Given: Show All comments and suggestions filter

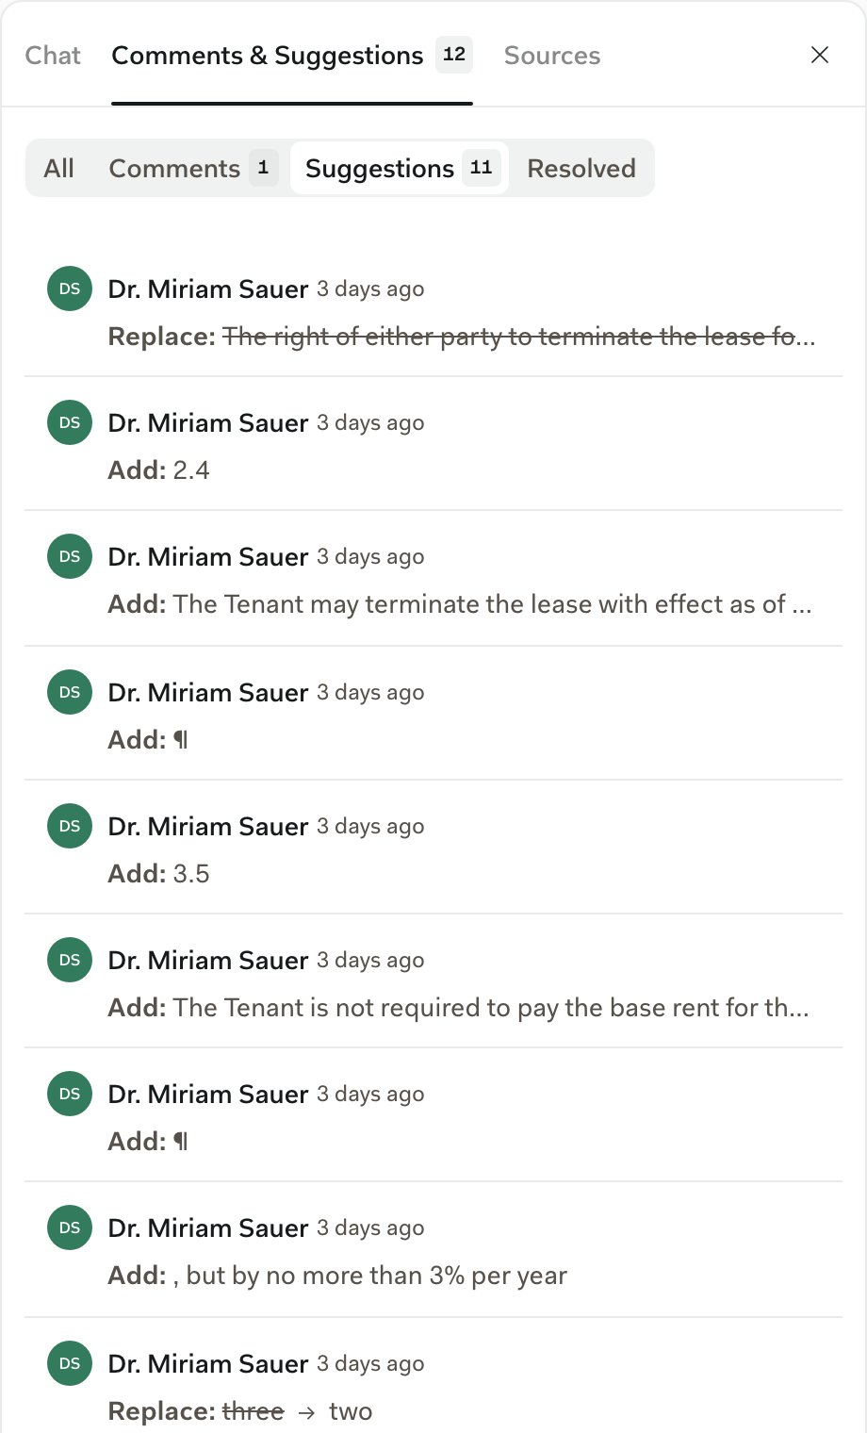Looking at the screenshot, I should [58, 168].
